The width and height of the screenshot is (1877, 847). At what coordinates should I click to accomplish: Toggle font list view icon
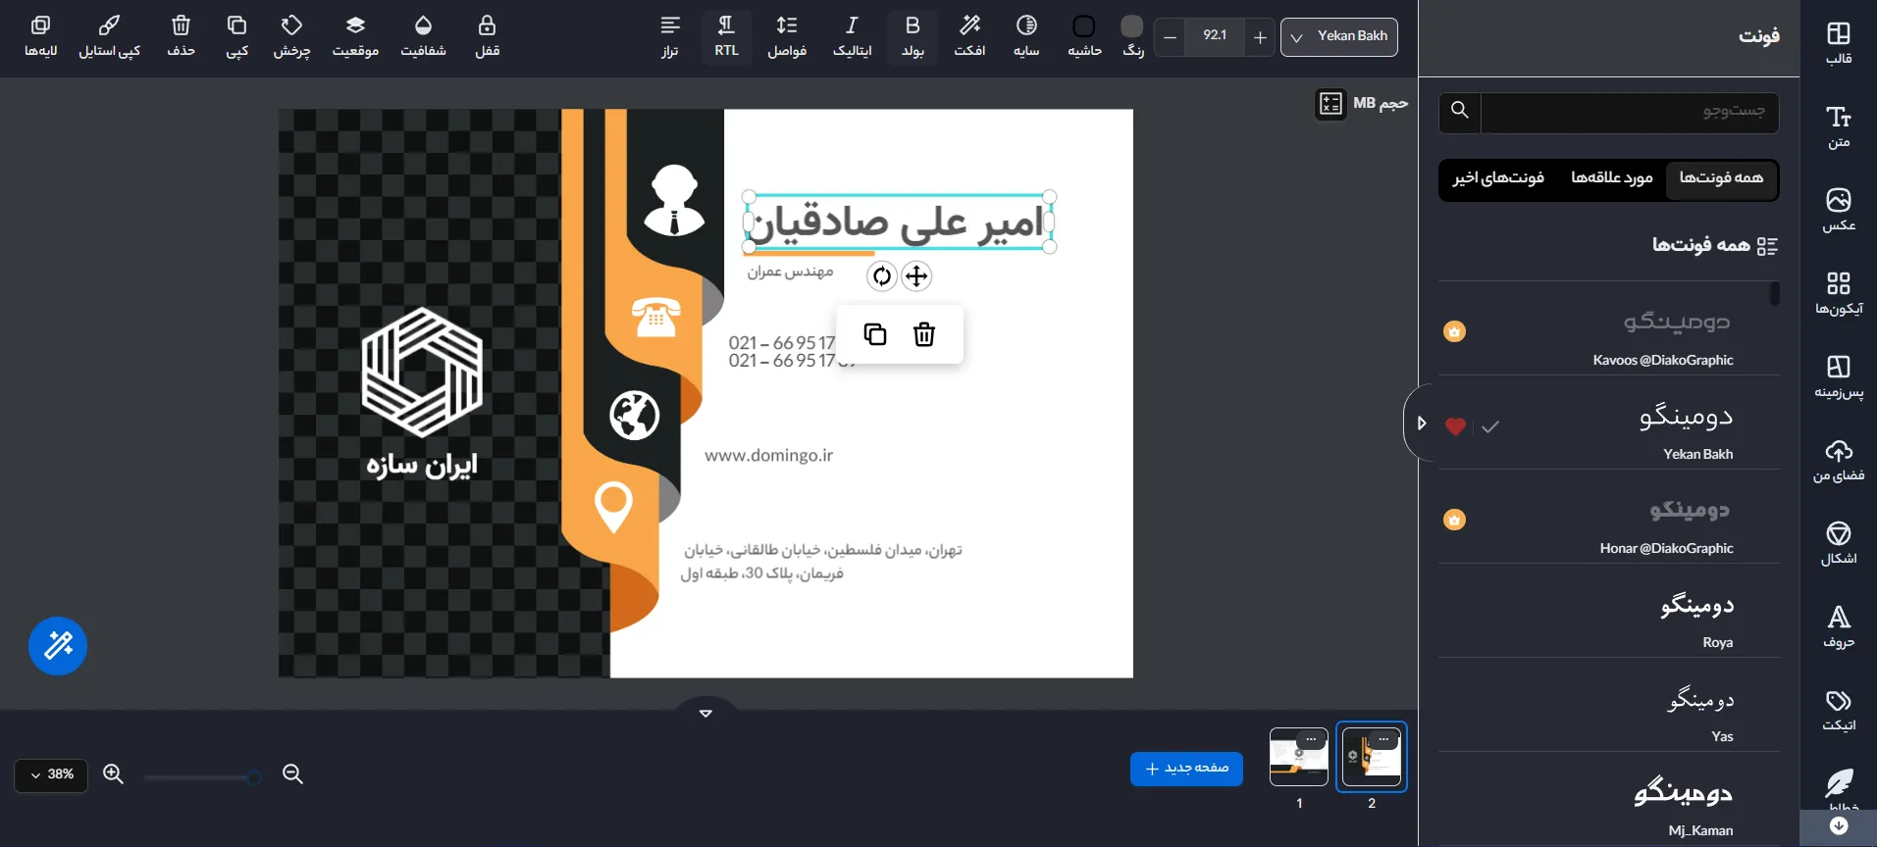click(x=1767, y=246)
